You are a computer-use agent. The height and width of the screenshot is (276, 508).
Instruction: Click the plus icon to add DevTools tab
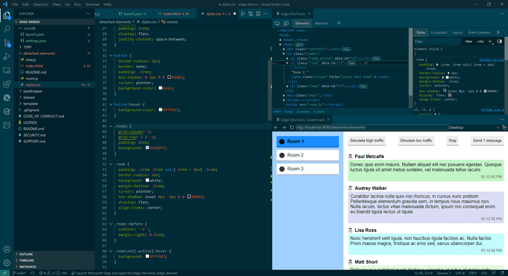pyautogui.click(x=339, y=23)
